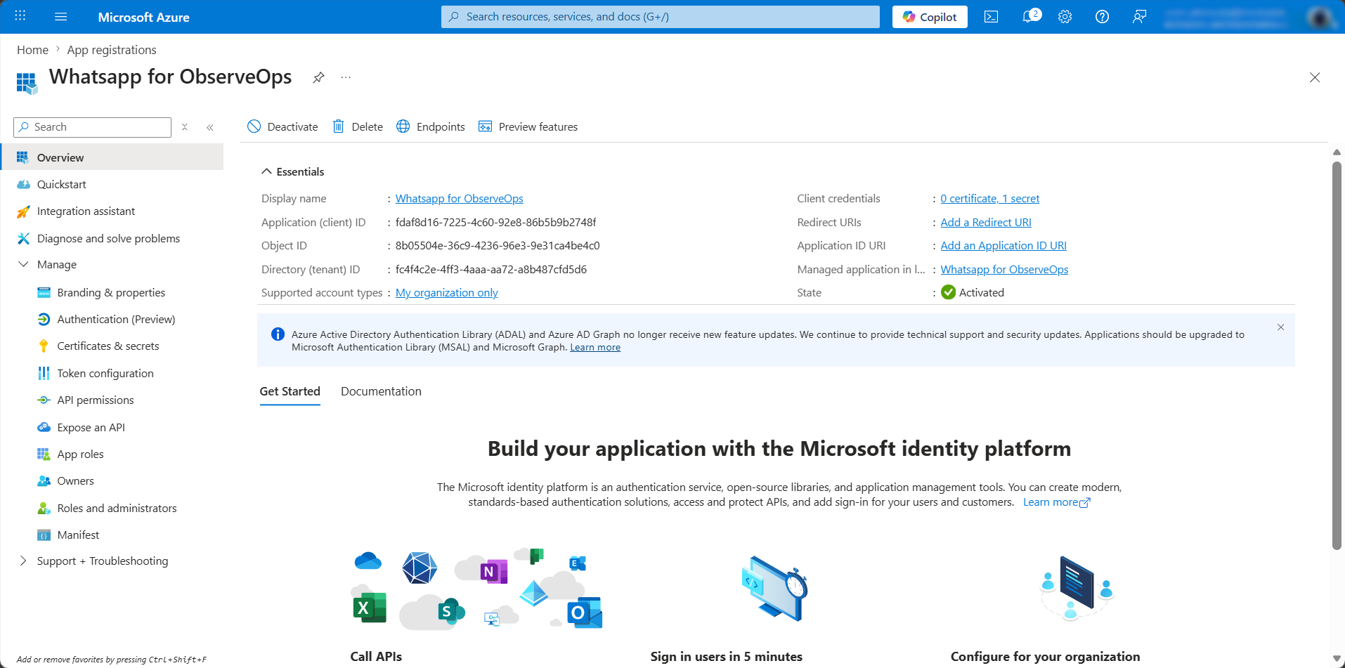Open the more options ellipsis beside title
This screenshot has height=668, width=1345.
[346, 77]
